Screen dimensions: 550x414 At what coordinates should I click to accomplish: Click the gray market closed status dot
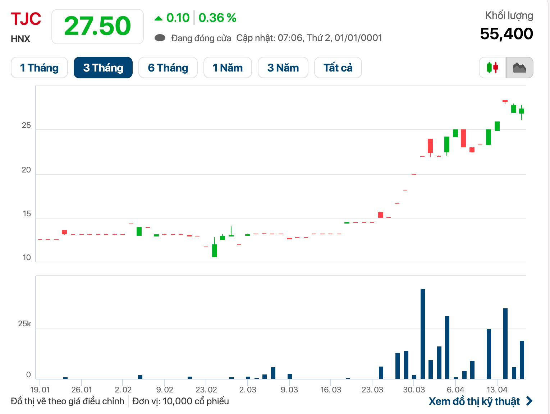tap(160, 38)
